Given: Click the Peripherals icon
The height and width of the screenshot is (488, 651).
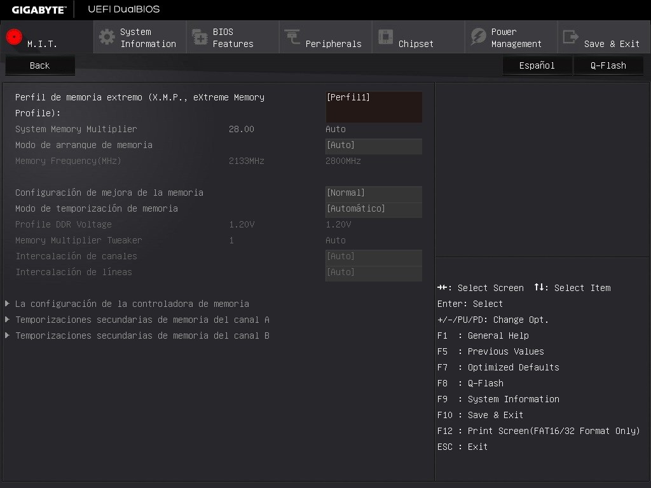Looking at the screenshot, I should 292,37.
